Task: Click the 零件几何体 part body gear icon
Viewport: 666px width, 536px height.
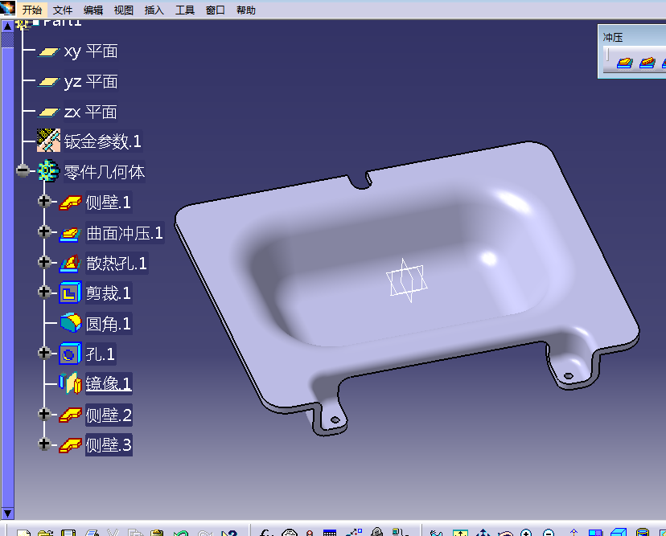Action: (49, 172)
